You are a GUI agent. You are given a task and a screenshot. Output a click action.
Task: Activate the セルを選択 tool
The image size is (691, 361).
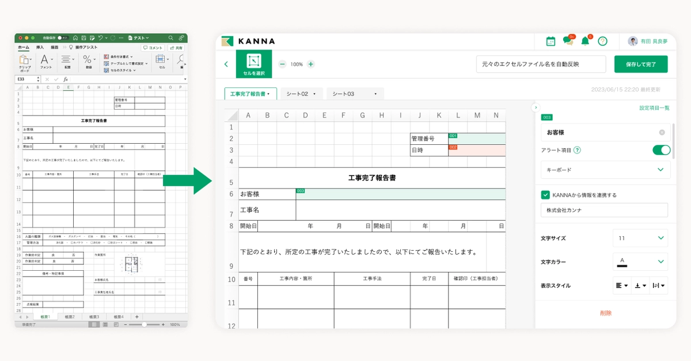(x=254, y=64)
